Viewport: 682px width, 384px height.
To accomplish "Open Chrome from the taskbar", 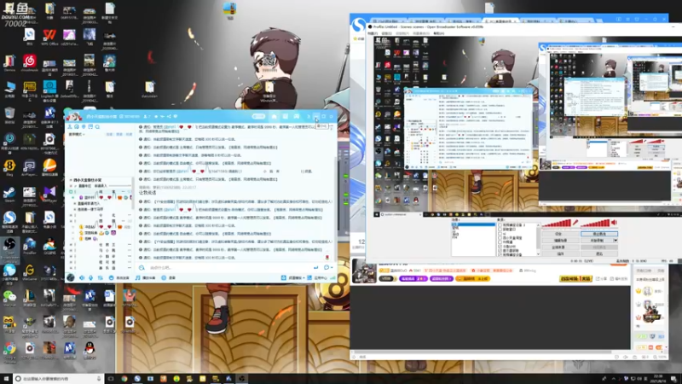I will point(124,378).
